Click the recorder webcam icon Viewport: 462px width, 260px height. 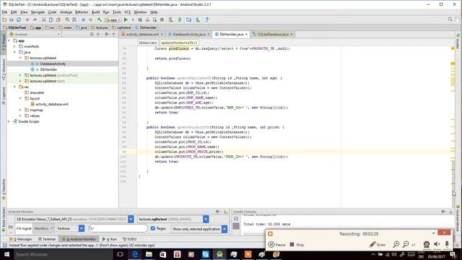click(427, 244)
